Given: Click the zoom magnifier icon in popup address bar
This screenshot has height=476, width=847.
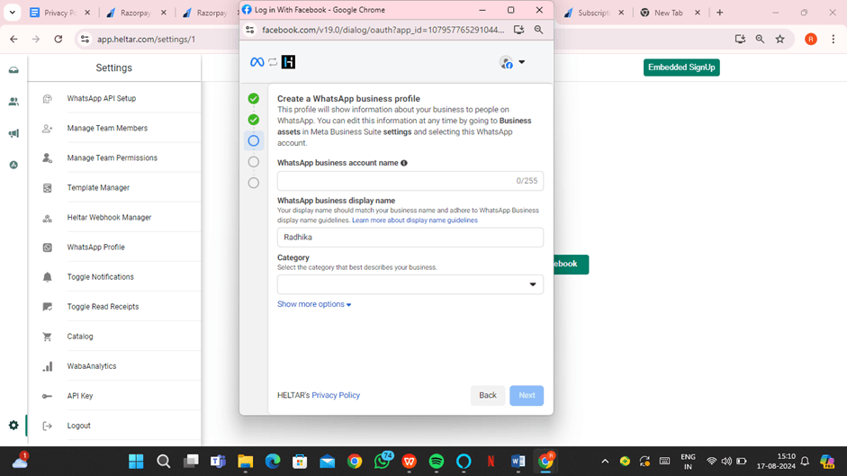Looking at the screenshot, I should (x=538, y=30).
